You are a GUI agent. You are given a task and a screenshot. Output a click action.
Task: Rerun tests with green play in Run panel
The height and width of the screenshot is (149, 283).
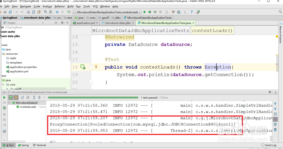click(x=4, y=97)
